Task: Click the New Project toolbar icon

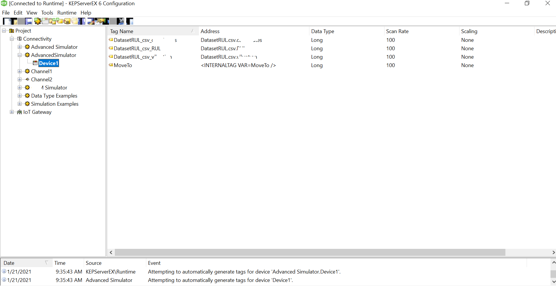Action: pos(6,21)
